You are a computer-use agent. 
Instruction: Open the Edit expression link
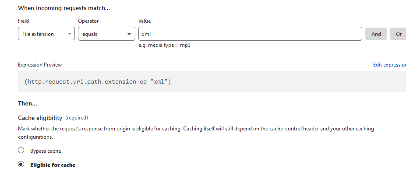(389, 65)
